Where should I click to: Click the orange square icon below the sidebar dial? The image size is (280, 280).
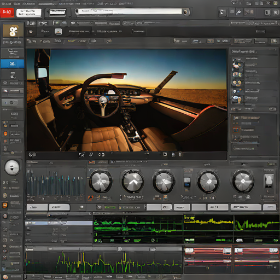coord(5,205)
